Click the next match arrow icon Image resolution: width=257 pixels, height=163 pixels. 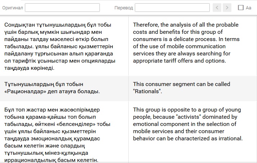click(227, 8)
